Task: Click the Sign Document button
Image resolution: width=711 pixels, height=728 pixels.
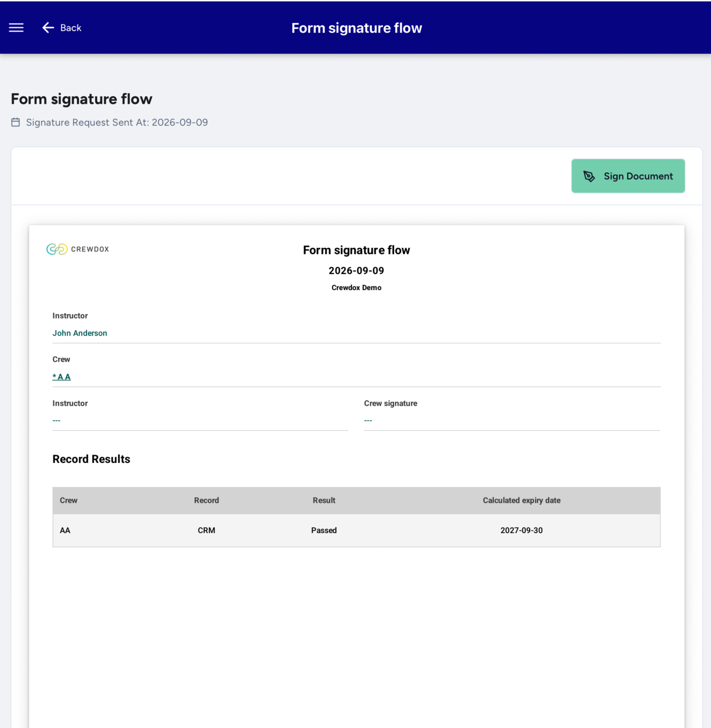Action: pyautogui.click(x=628, y=176)
